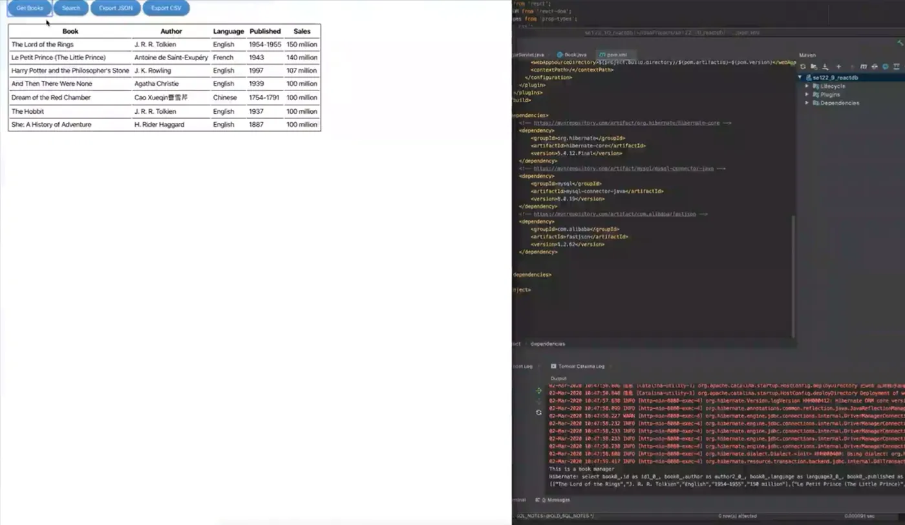Screen dimensions: 905x525
Task: Click the Export CSV button
Action: pos(166,8)
